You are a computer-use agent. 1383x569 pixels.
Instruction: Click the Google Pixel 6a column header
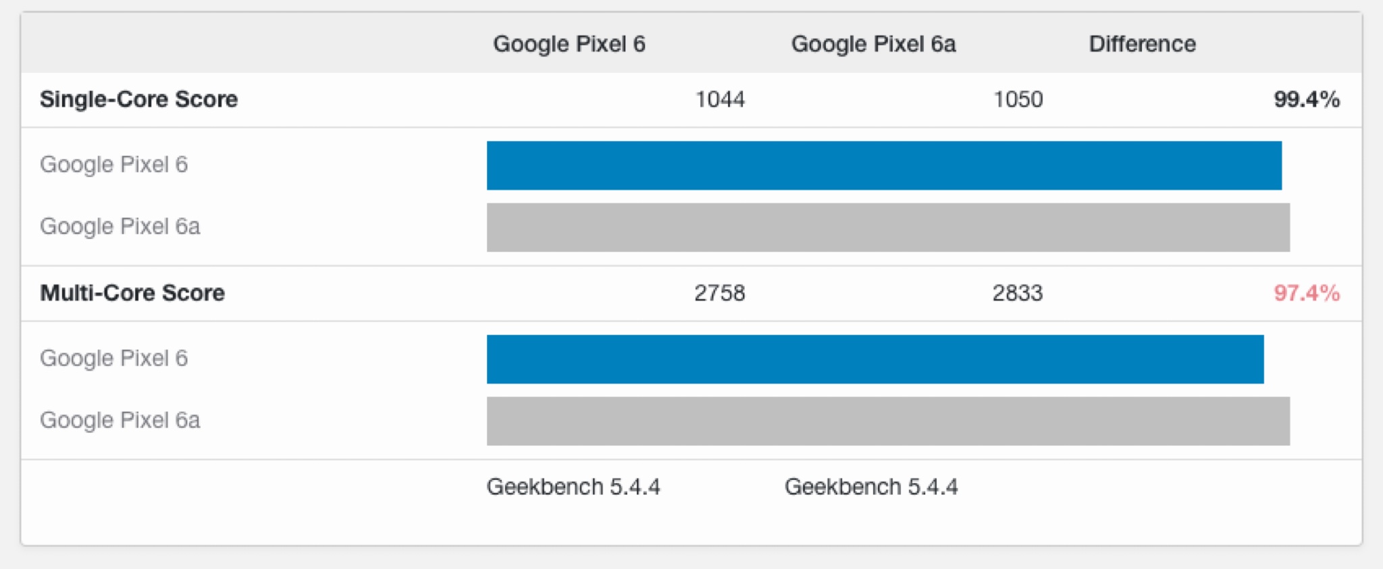[x=873, y=44]
